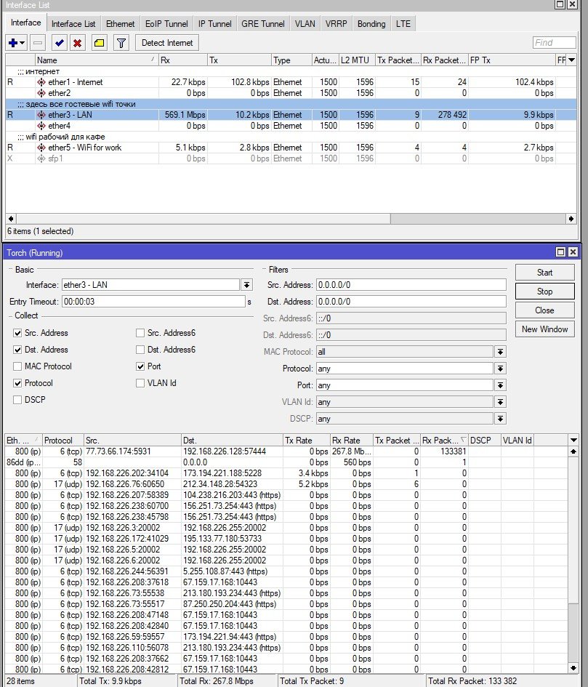Enable the MAC Protocol checkbox
This screenshot has width=588, height=687.
coord(17,366)
